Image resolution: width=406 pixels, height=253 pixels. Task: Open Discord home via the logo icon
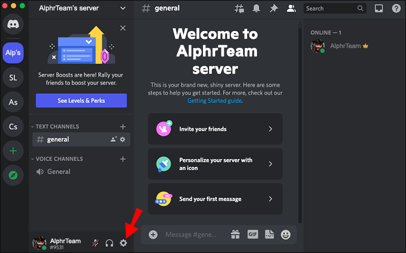click(x=13, y=24)
